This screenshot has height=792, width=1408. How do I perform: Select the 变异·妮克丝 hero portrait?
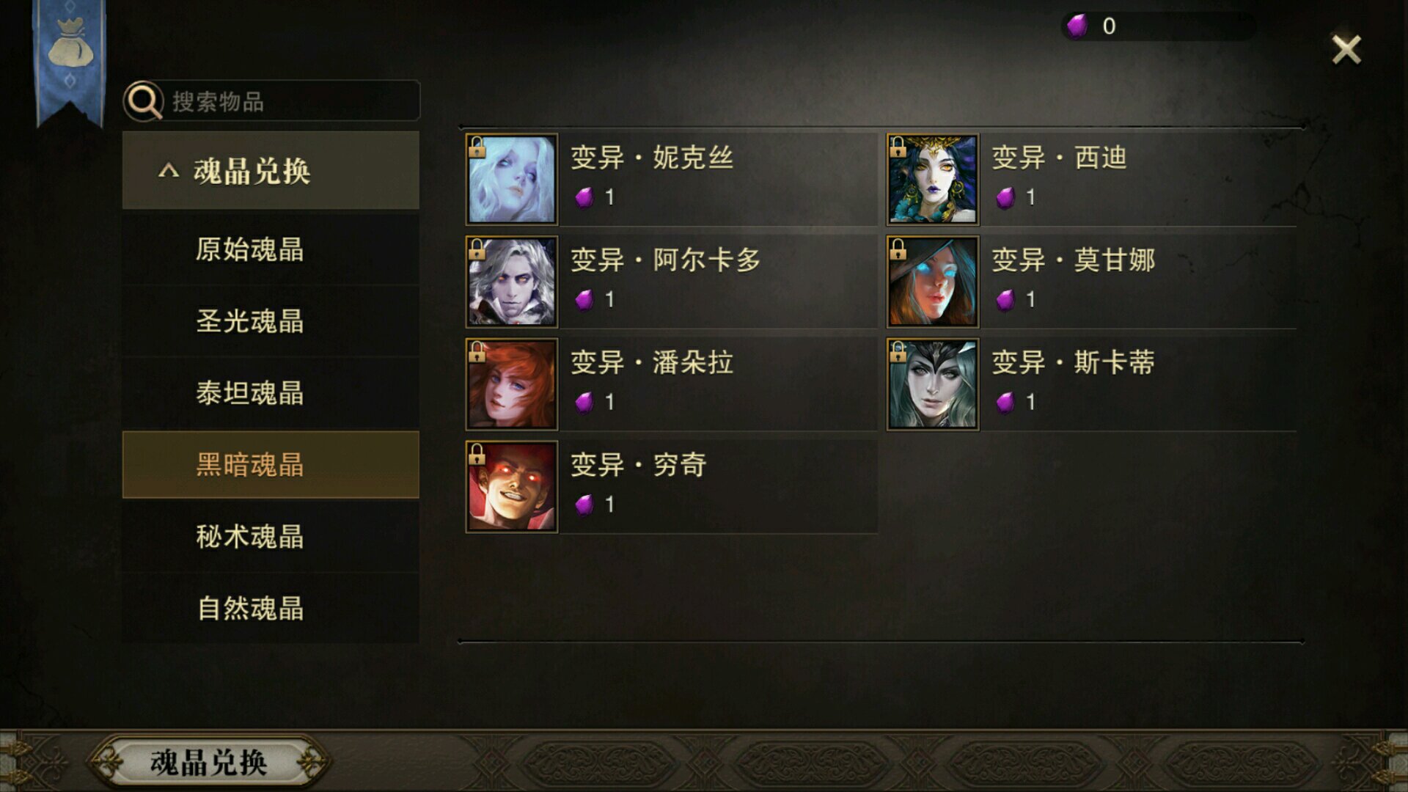[x=512, y=179]
